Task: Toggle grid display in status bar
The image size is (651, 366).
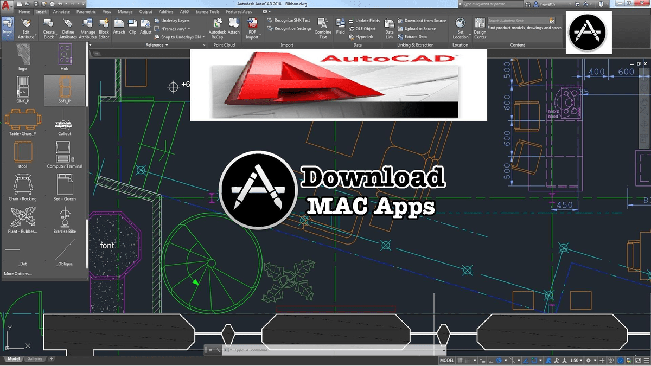Action: coord(460,360)
